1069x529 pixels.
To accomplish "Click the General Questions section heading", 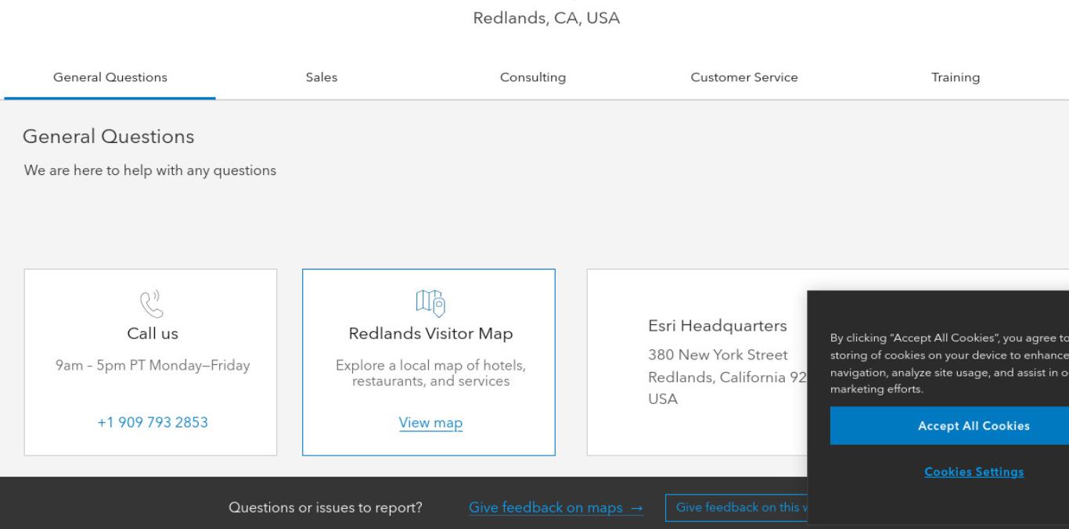I will (x=109, y=137).
